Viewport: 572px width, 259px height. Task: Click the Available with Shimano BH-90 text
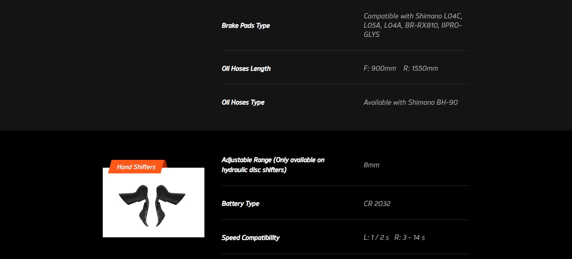coord(410,102)
